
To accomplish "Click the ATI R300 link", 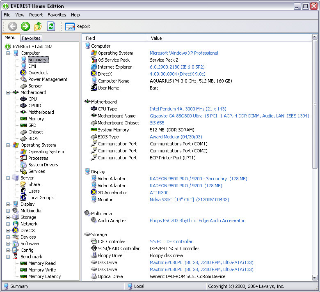I will [159, 193].
